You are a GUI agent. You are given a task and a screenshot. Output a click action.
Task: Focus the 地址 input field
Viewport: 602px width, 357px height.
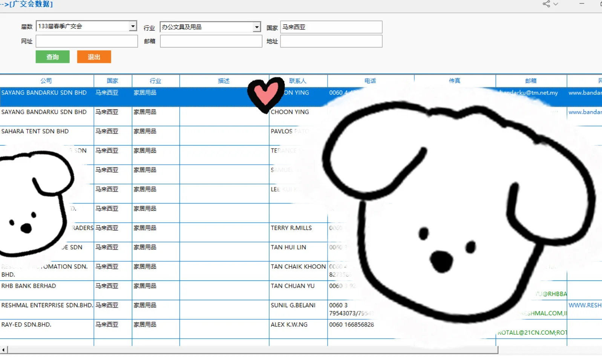pos(331,41)
